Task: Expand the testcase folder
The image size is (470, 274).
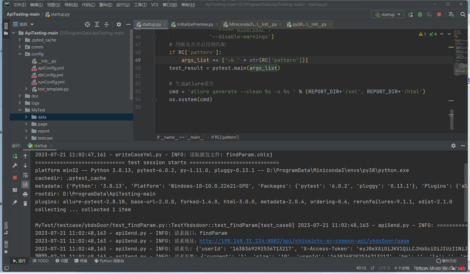Action: click(26, 138)
